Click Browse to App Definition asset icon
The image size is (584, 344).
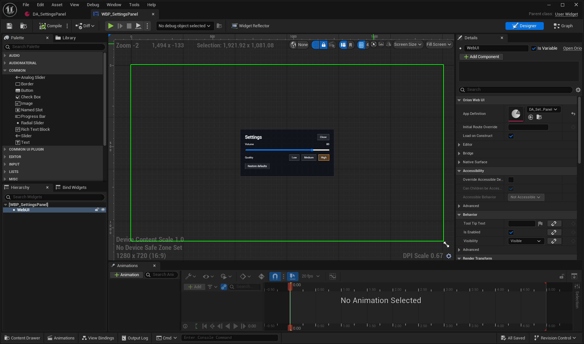click(x=539, y=117)
